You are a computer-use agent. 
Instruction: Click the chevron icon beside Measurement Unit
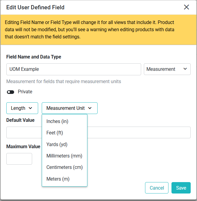(x=90, y=108)
